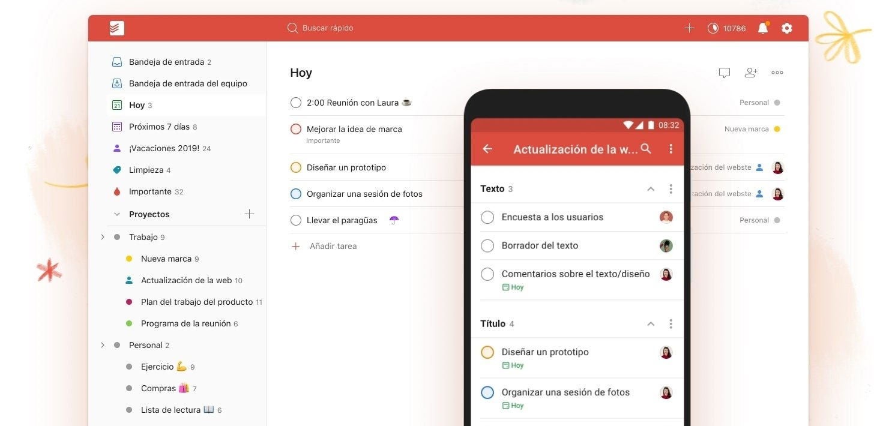Complete Encuesta a los usuarios on the phone
Screen dimensions: 877x426
(487, 217)
